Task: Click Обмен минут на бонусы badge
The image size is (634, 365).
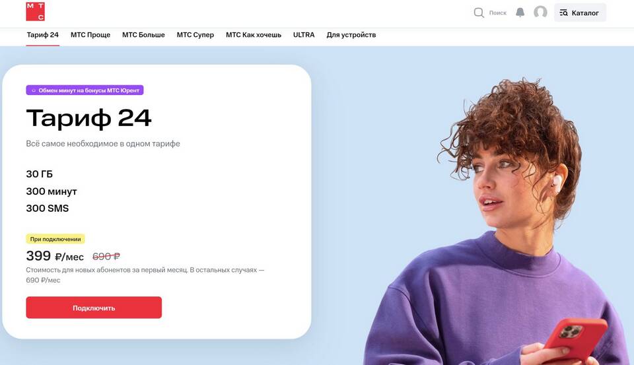Action: tap(85, 90)
